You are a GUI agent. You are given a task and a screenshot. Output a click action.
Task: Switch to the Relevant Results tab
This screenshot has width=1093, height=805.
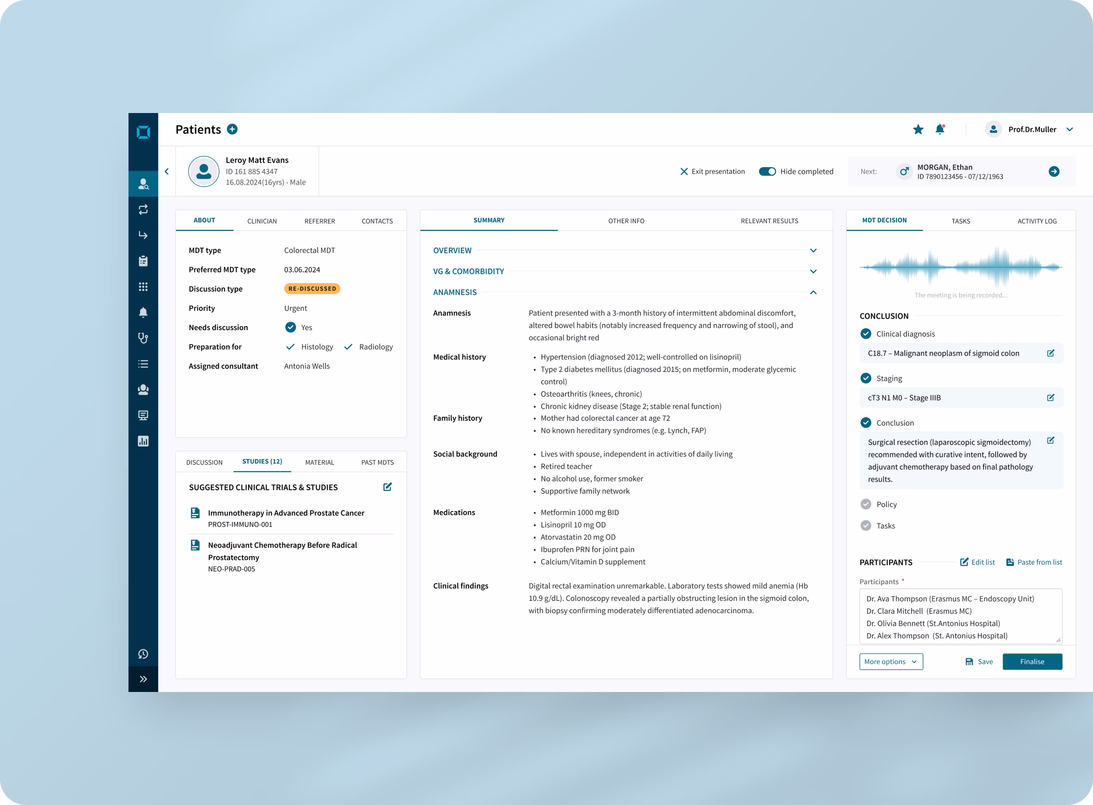tap(769, 221)
